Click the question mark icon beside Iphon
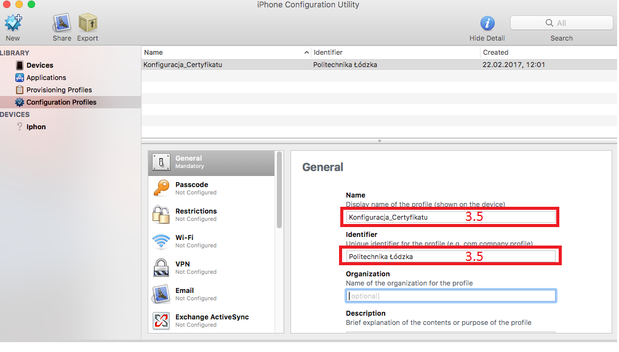Screen dimensions: 619x352 click(19, 126)
